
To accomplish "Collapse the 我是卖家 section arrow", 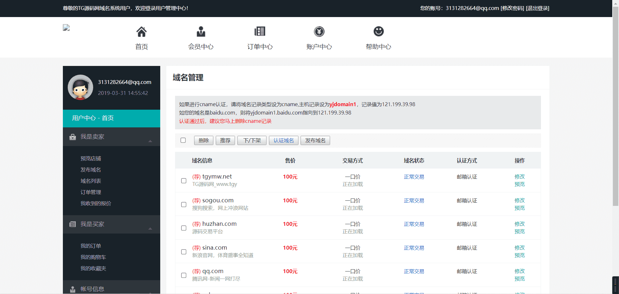I will (150, 141).
